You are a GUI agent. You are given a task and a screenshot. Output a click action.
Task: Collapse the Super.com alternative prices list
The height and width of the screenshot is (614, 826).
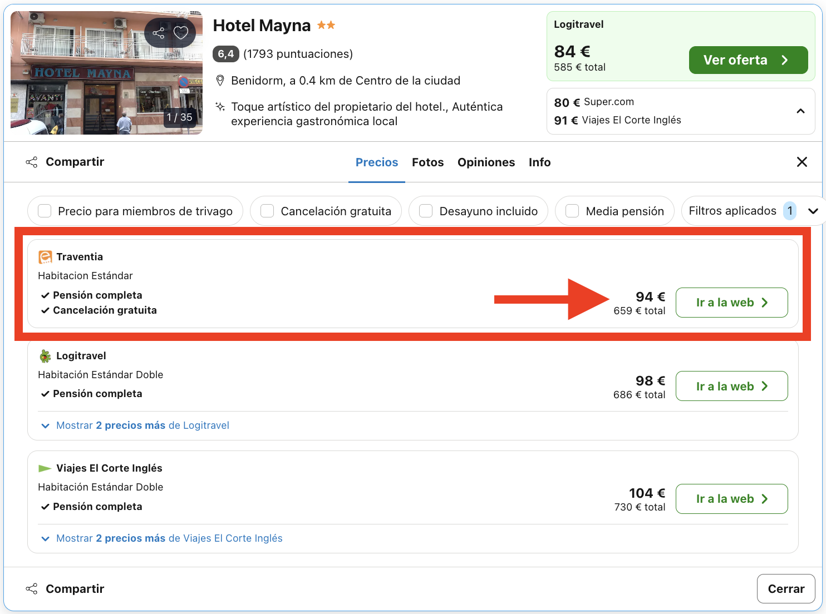point(801,111)
